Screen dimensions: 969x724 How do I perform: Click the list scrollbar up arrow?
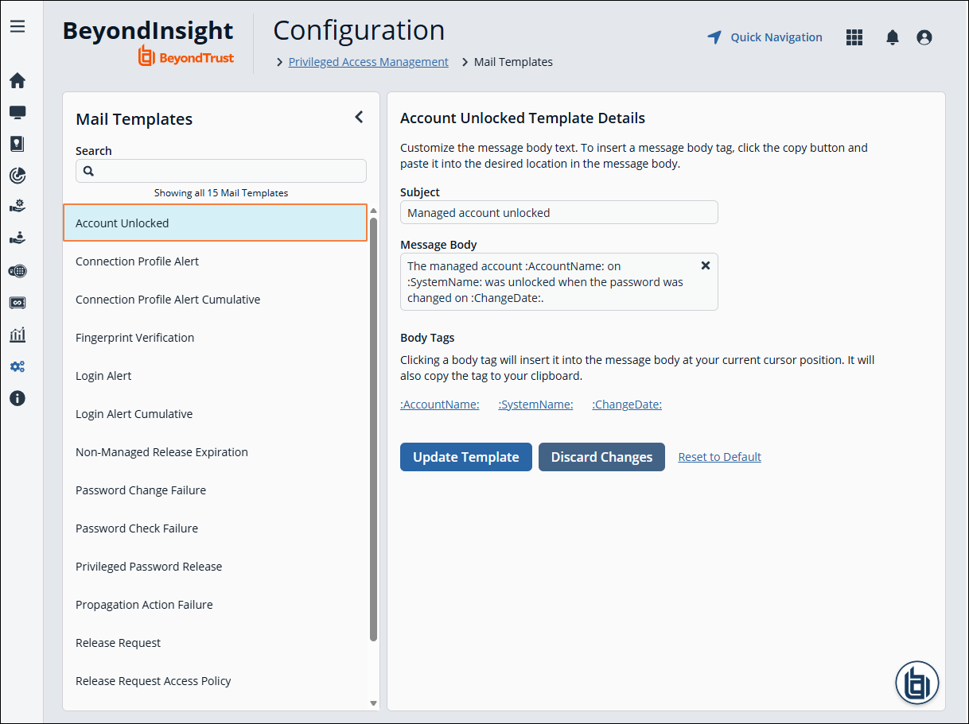tap(373, 211)
